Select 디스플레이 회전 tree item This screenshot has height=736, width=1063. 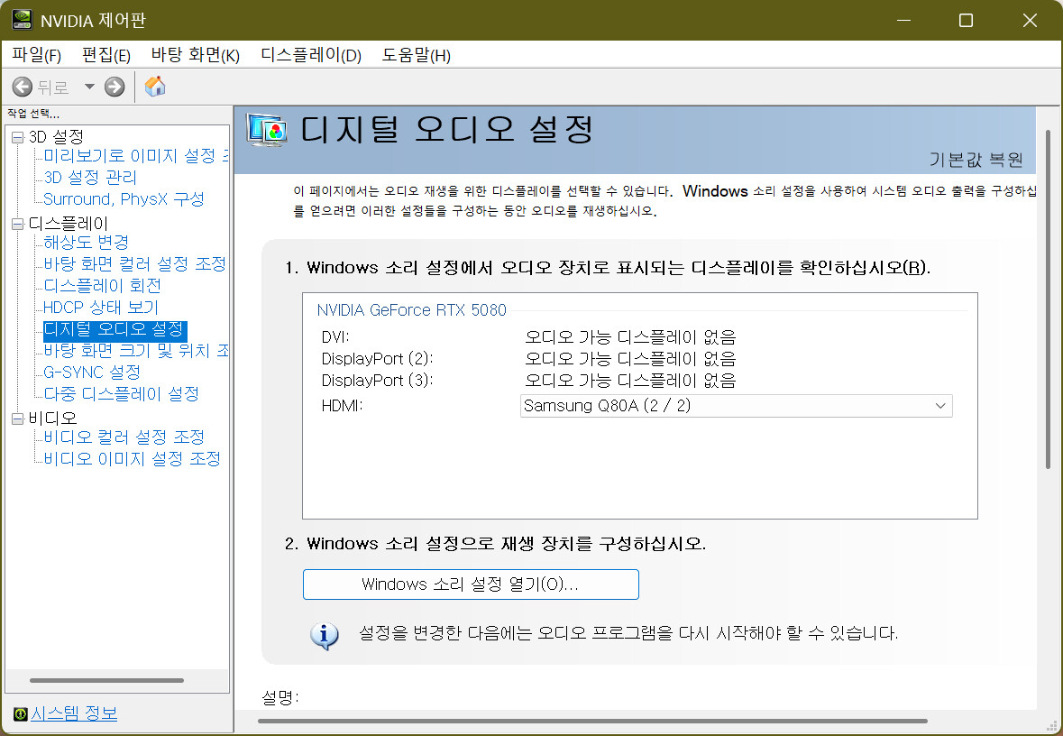[x=103, y=286]
